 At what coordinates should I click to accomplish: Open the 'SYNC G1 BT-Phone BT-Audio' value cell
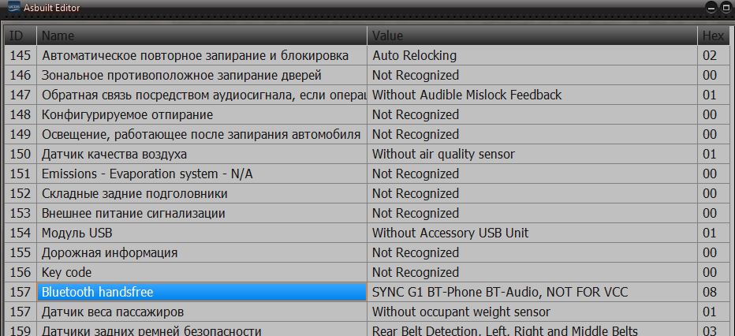(500, 292)
